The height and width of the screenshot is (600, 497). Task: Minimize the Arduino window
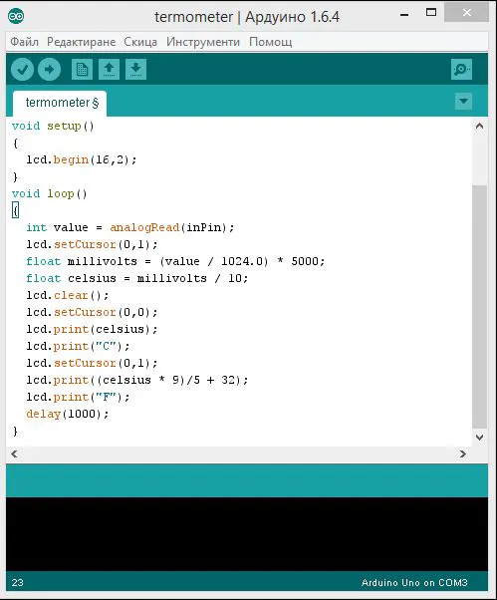[404, 14]
